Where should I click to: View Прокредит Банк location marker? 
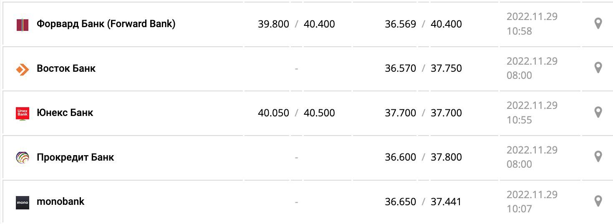pyautogui.click(x=598, y=156)
